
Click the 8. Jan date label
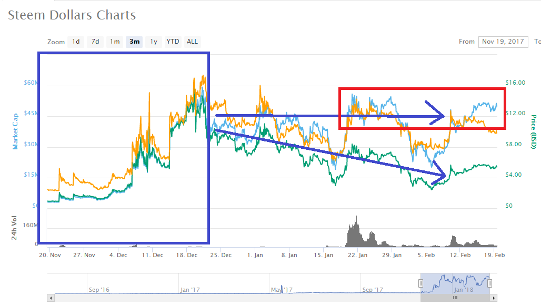pos(289,255)
